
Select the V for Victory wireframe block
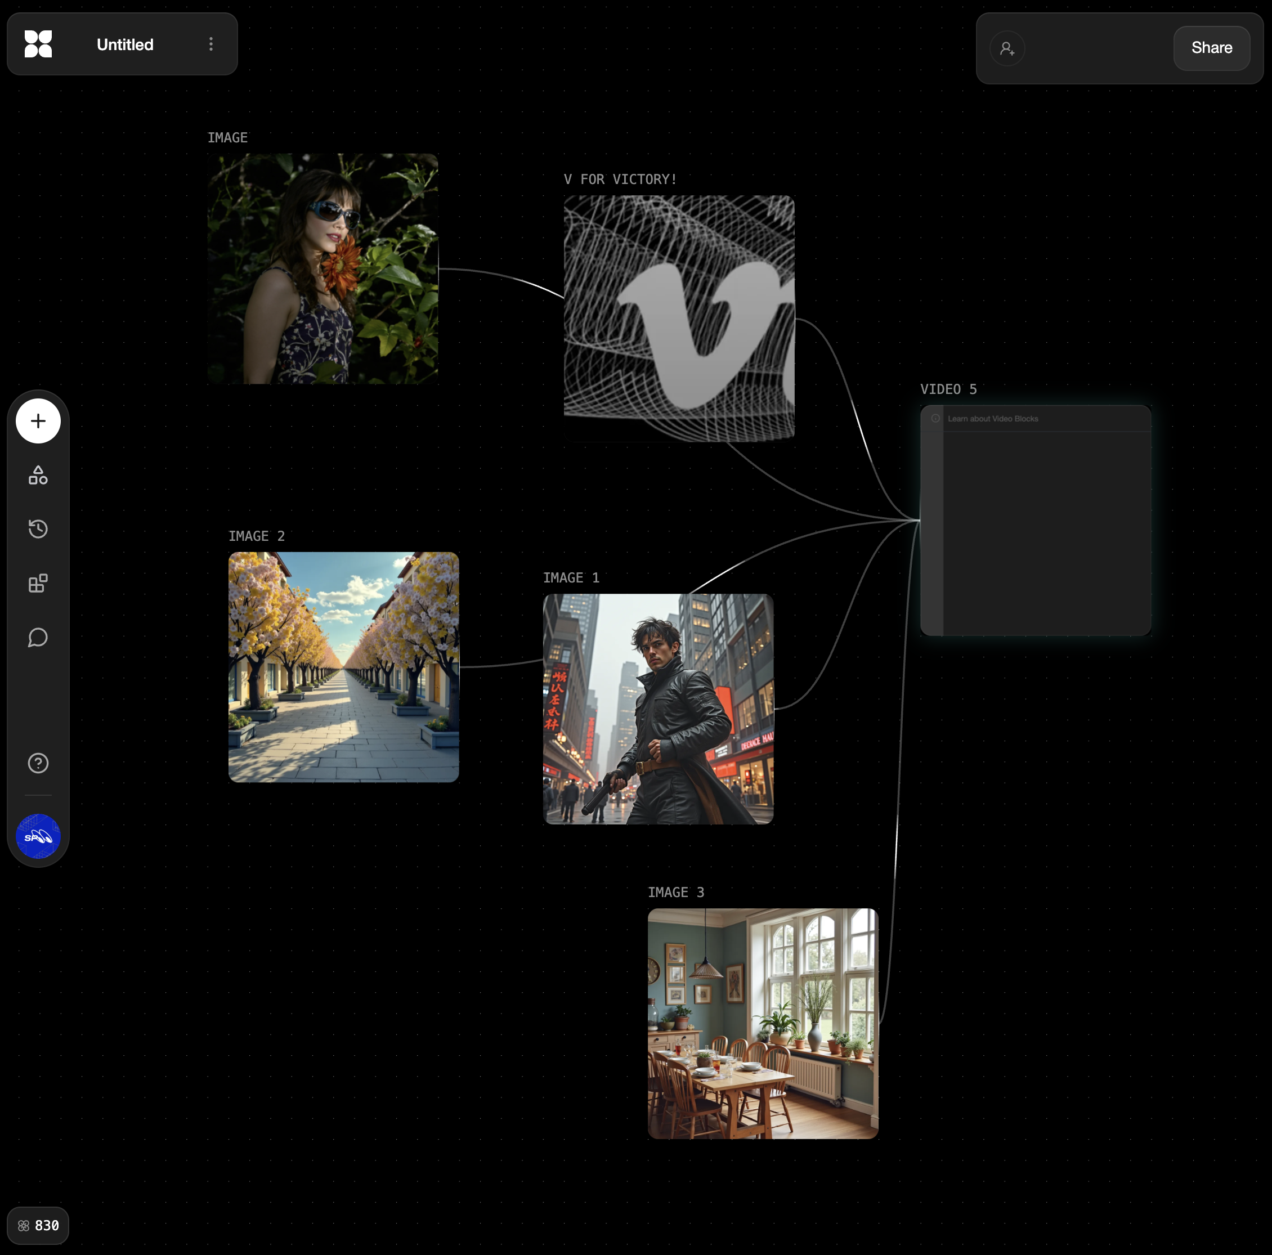pyautogui.click(x=679, y=317)
